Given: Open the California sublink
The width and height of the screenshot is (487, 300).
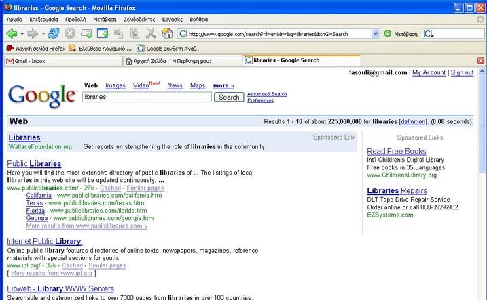Looking at the screenshot, I should pos(39,196).
